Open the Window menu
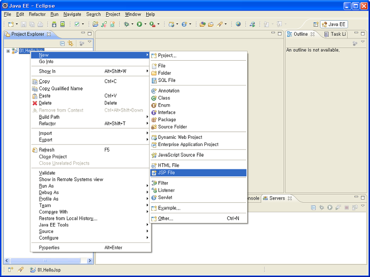Image resolution: width=370 pixels, height=277 pixels. coord(133,14)
